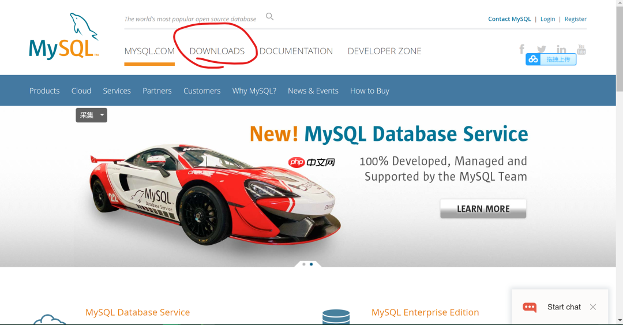Open the YouTube channel icon
Viewport: 623px width, 325px height.
tap(581, 49)
